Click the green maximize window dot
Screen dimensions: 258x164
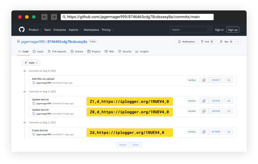click(34, 17)
